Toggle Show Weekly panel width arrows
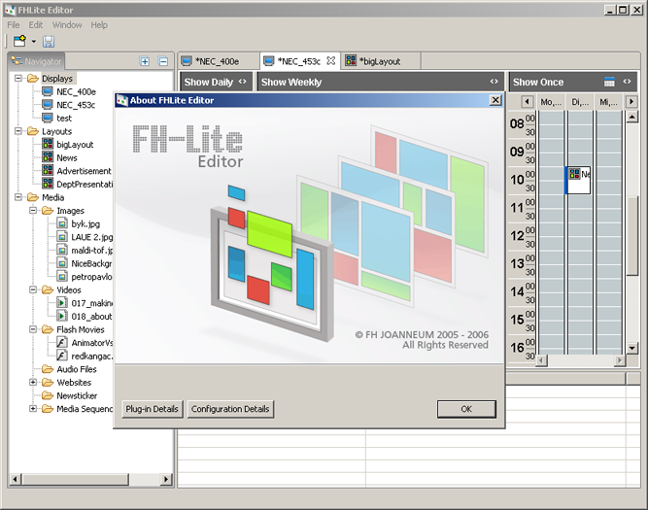This screenshot has width=648, height=510. point(494,82)
